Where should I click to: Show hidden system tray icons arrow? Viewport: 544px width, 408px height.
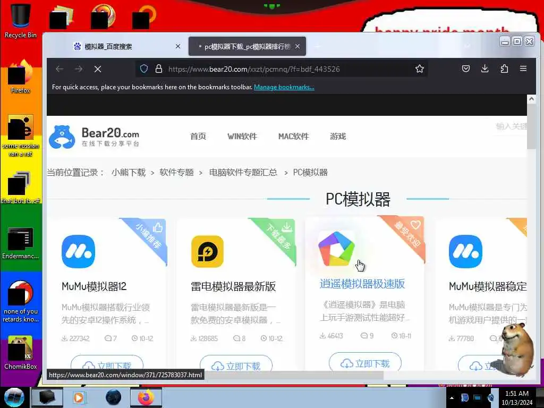coord(452,398)
